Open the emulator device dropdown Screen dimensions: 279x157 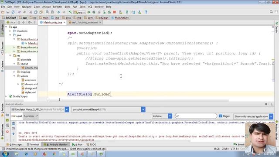coord(67,109)
